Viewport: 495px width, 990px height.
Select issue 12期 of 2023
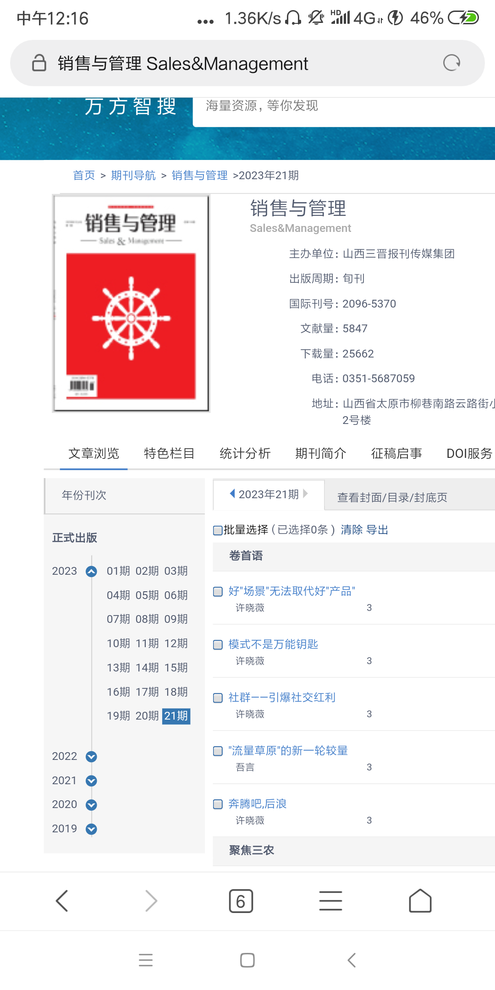click(x=176, y=643)
